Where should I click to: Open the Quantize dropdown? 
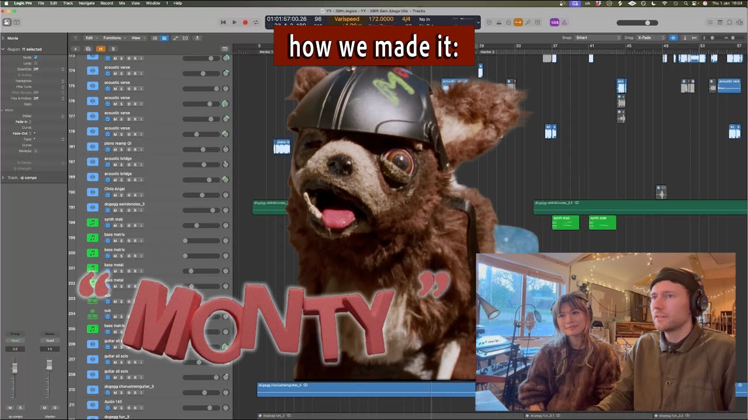click(49, 69)
